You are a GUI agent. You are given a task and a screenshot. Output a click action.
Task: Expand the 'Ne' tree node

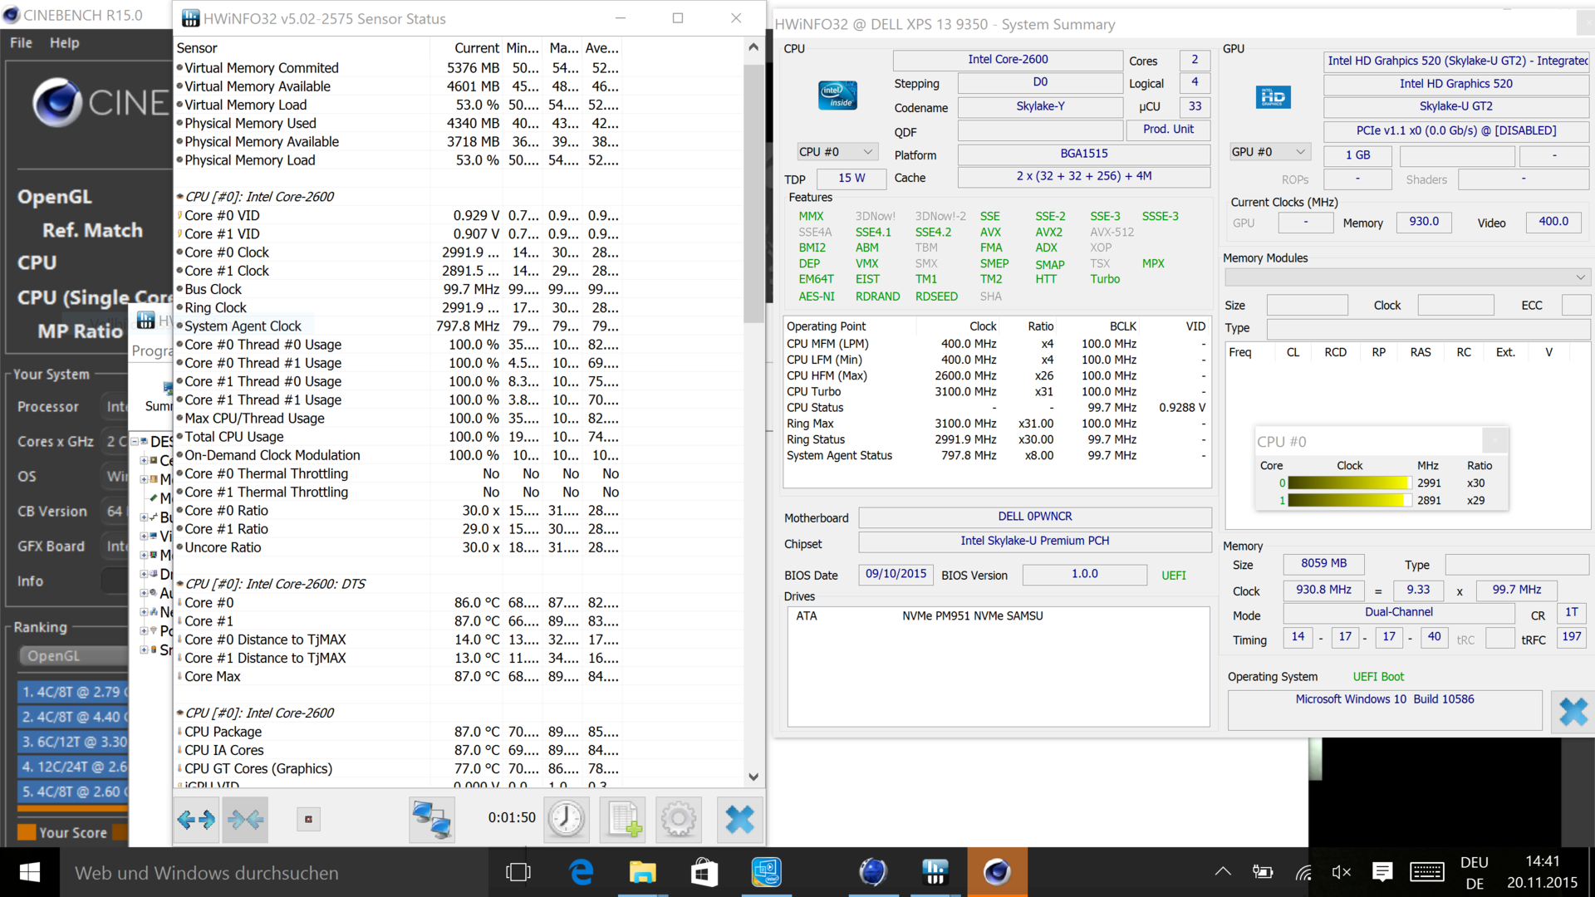click(x=144, y=612)
